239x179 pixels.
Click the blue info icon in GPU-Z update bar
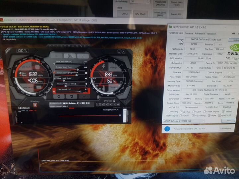pos(167,129)
